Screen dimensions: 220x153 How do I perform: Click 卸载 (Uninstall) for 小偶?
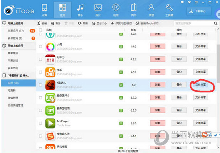[158, 47]
